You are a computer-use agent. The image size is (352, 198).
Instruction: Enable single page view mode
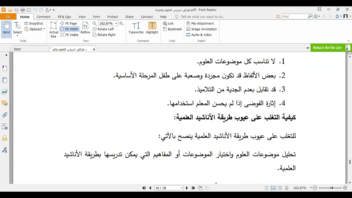click(266, 188)
